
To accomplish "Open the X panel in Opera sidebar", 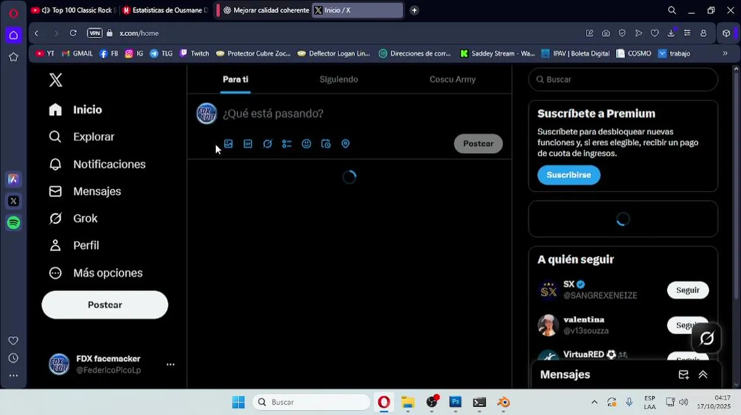I will (x=13, y=201).
